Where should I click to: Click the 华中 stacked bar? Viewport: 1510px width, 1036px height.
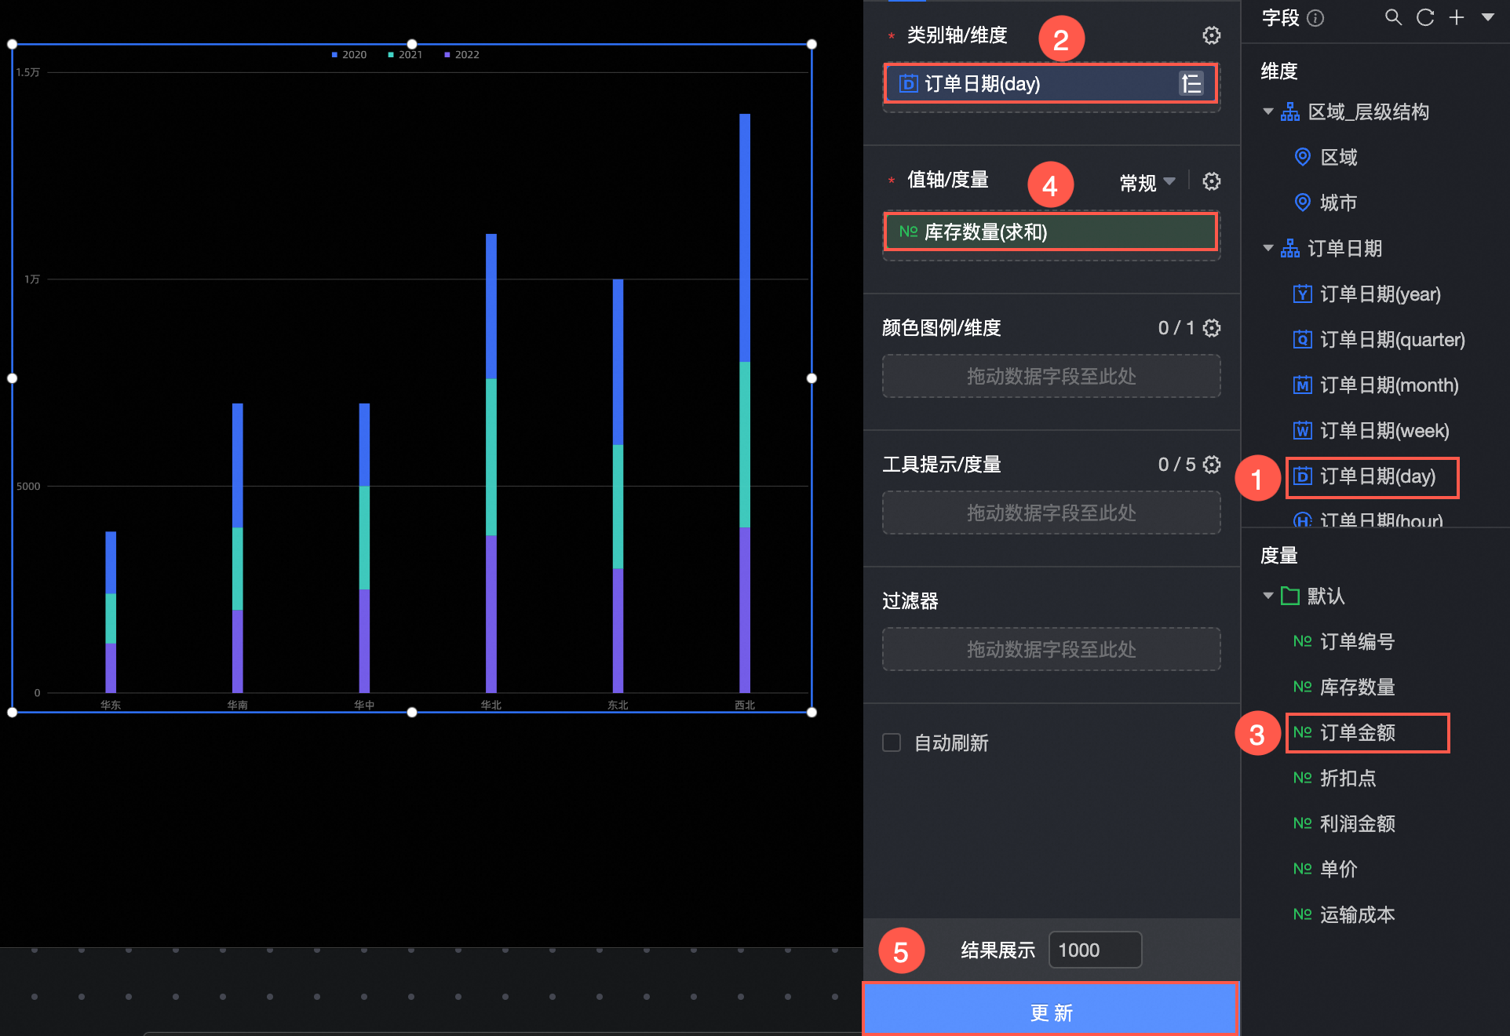click(x=364, y=548)
